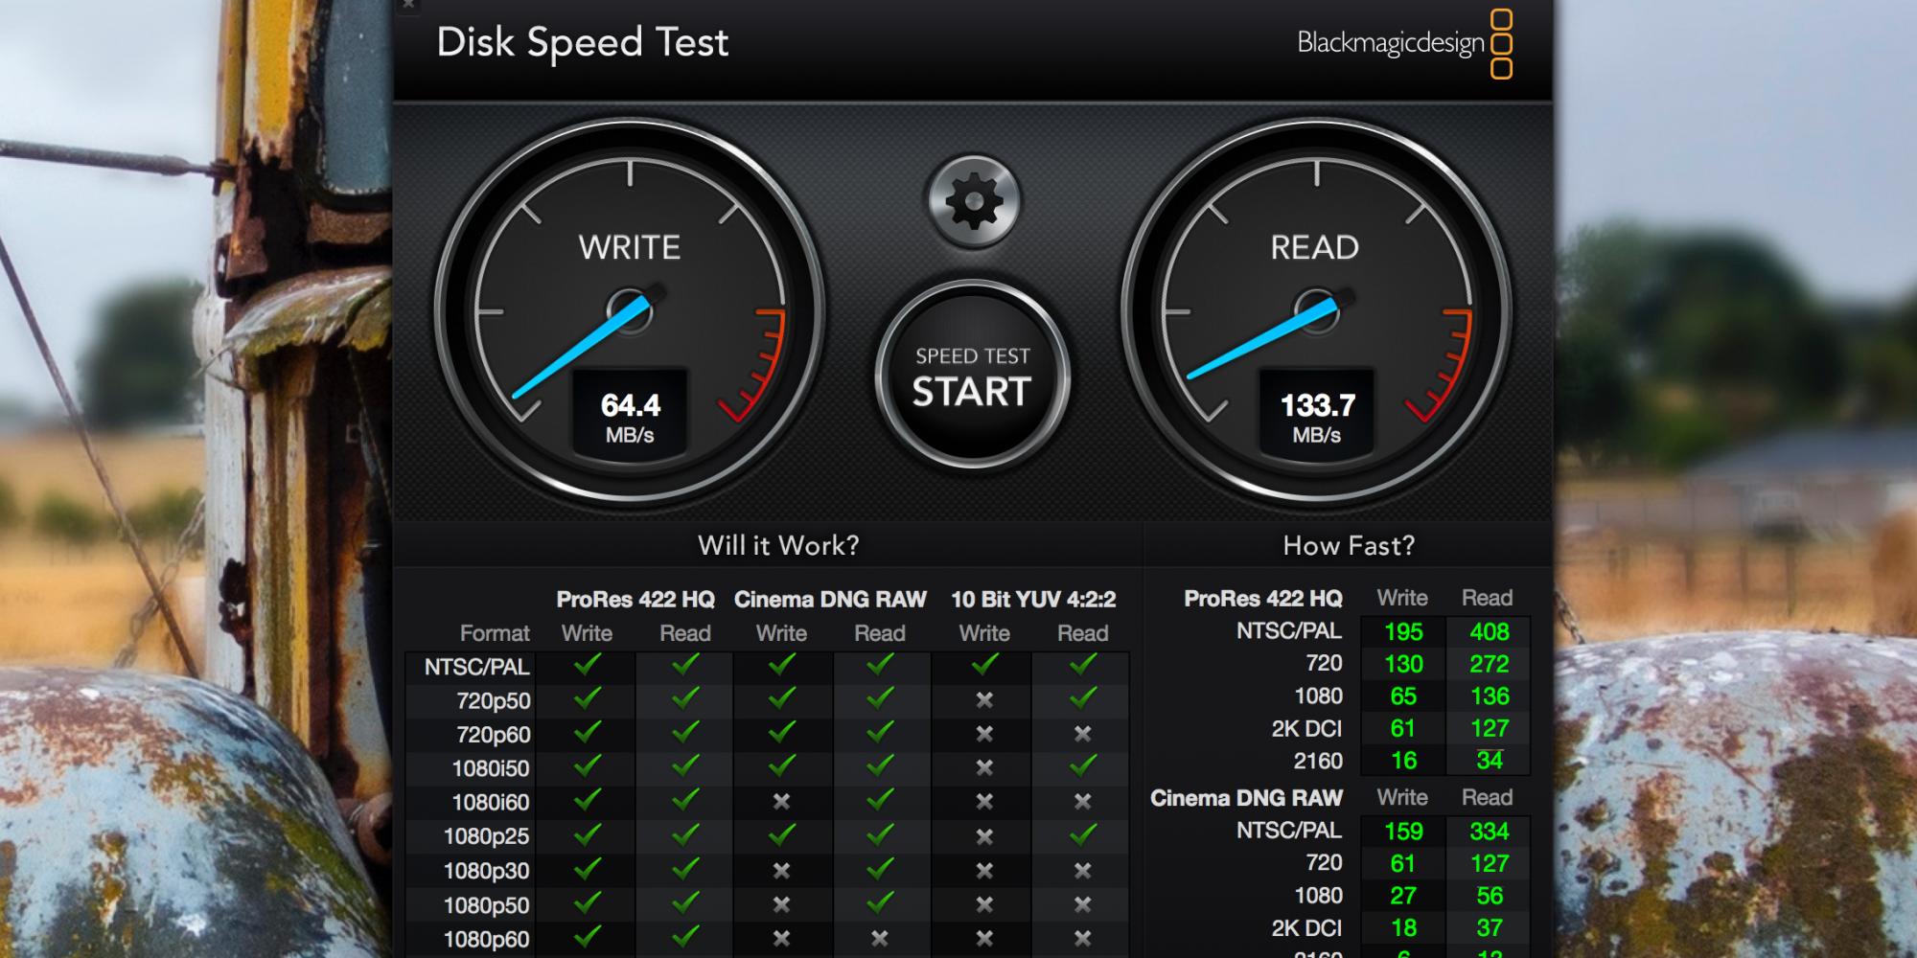The height and width of the screenshot is (958, 1917).
Task: Select Cinema DNG 1080 write value 27
Action: pos(1403,896)
